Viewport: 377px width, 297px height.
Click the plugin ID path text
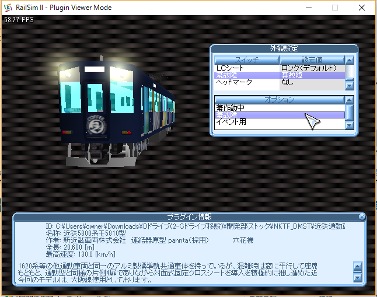[196, 226]
